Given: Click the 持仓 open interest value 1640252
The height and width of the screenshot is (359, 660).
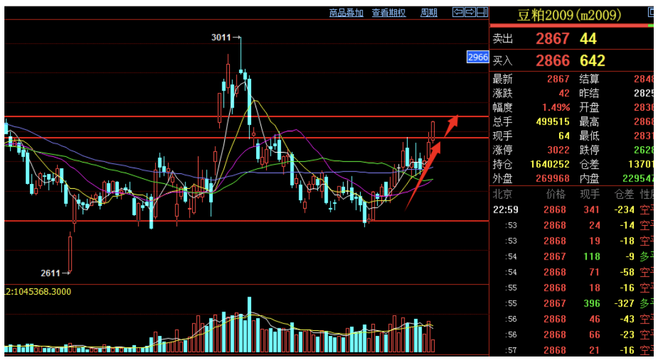Looking at the screenshot, I should pyautogui.click(x=548, y=164).
